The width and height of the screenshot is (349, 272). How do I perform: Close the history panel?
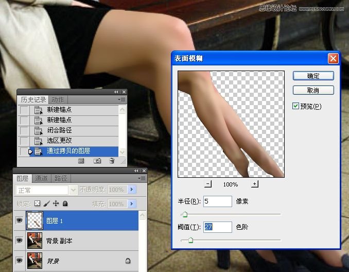click(124, 92)
